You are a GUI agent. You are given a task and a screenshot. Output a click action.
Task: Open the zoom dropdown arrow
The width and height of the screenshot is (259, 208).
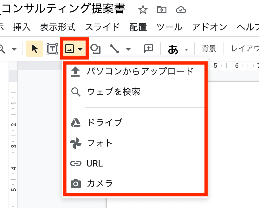tap(14, 49)
